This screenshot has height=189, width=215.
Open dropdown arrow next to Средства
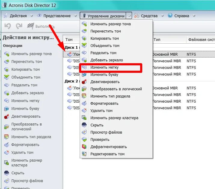162,16
